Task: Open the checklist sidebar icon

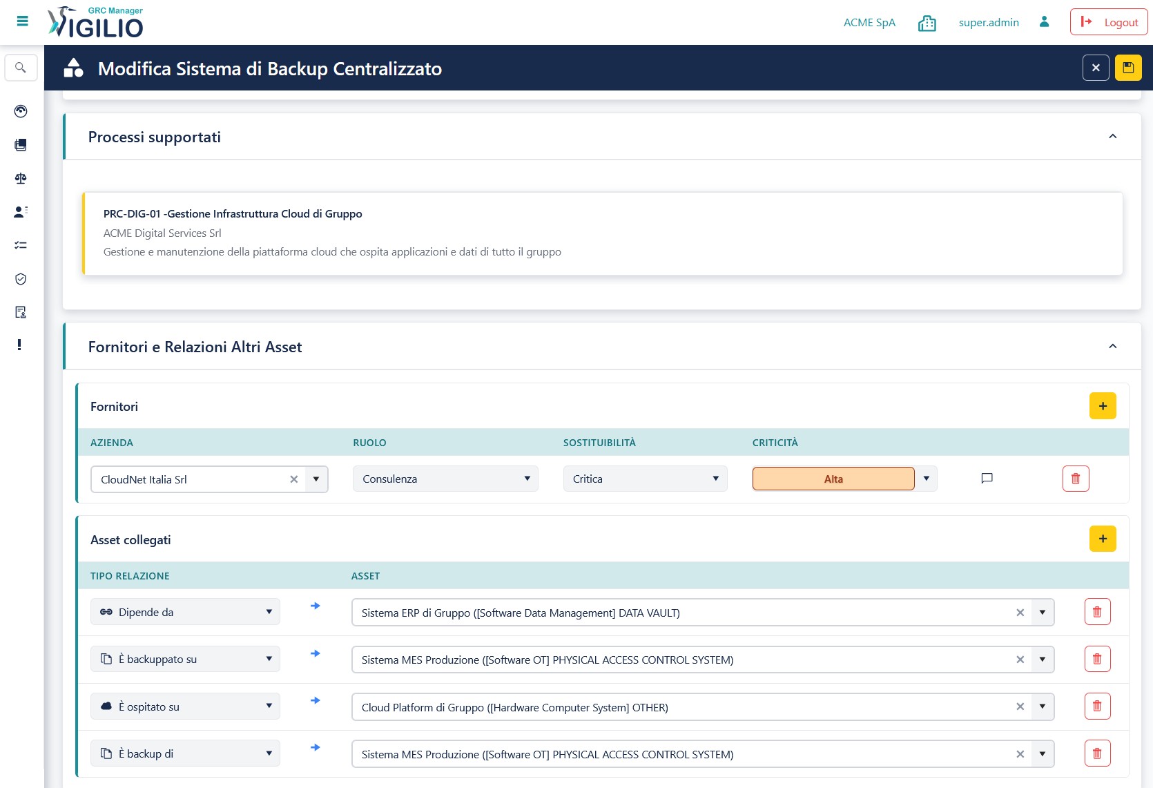Action: (21, 245)
